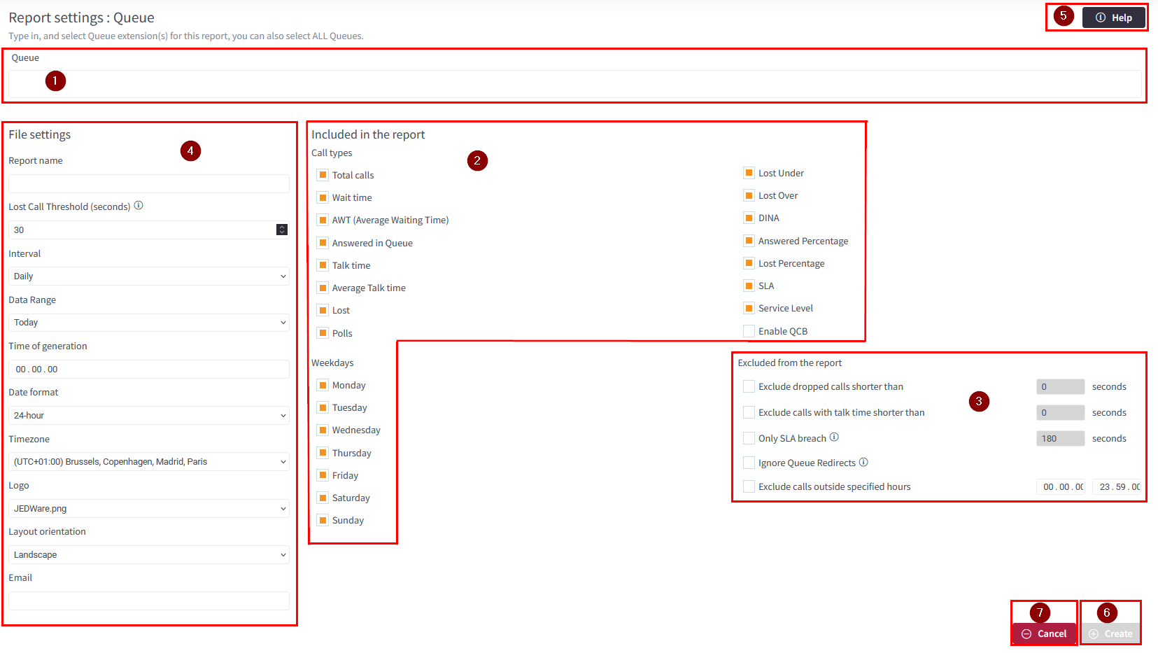The height and width of the screenshot is (653, 1158).
Task: Cancel the report settings
Action: tap(1044, 633)
